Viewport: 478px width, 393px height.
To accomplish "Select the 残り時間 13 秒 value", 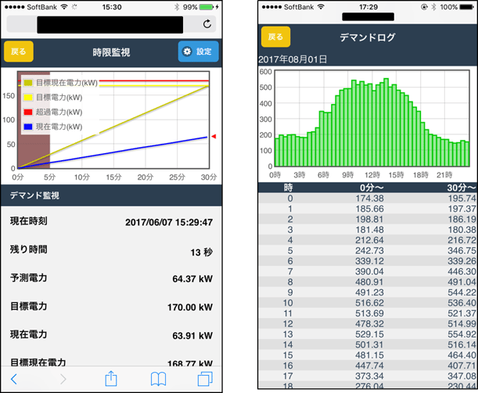I will pyautogui.click(x=202, y=252).
